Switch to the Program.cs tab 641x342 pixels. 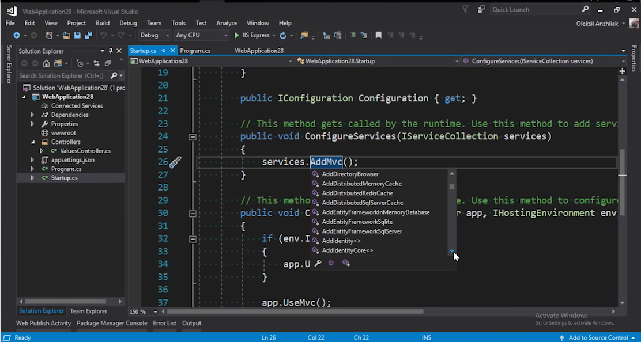[x=195, y=51]
